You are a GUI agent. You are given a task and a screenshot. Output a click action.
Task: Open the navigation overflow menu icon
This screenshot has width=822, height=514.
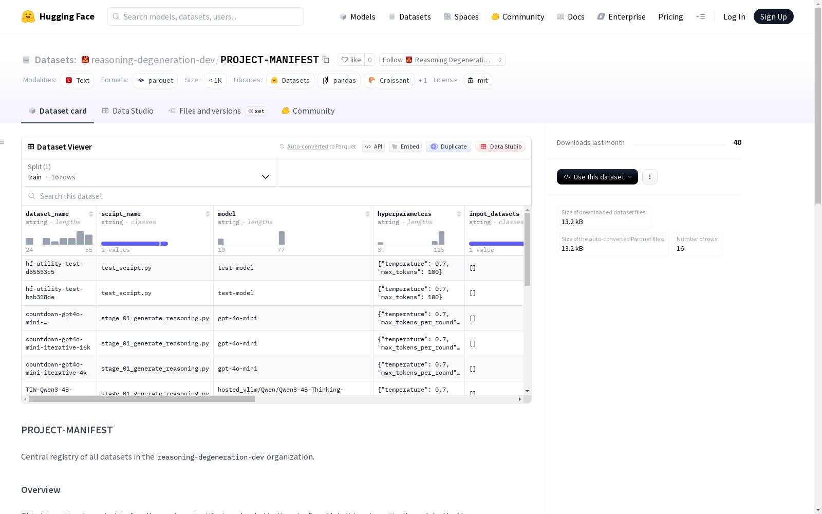pos(700,16)
